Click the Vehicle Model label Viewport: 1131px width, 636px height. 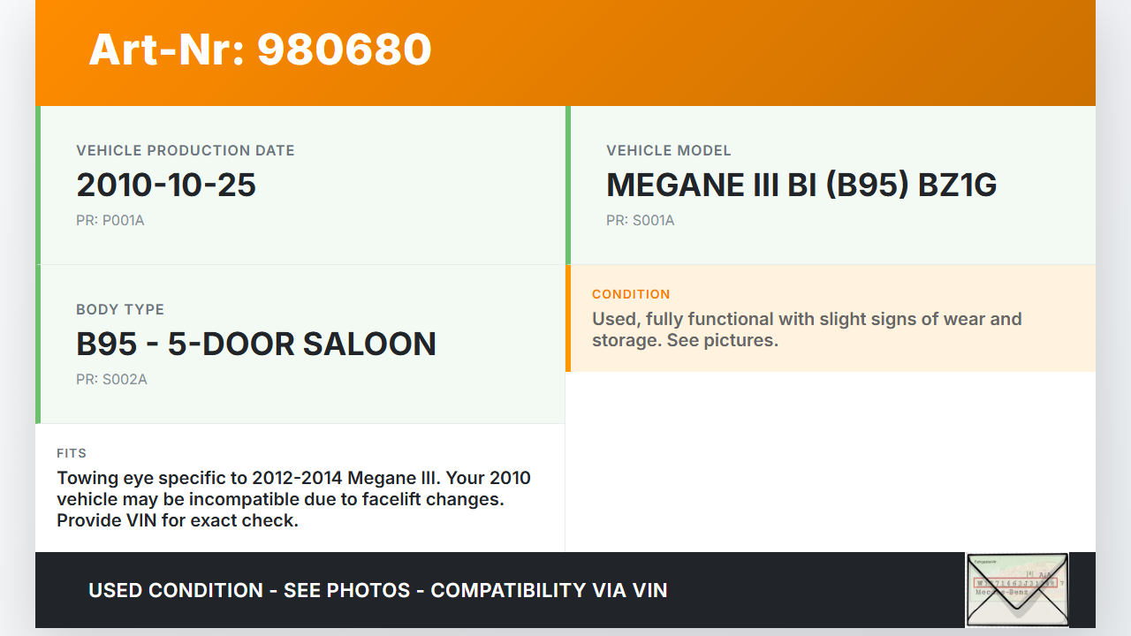669,150
